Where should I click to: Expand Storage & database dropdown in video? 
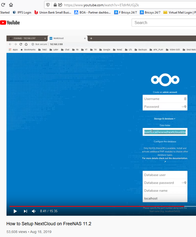(165, 119)
